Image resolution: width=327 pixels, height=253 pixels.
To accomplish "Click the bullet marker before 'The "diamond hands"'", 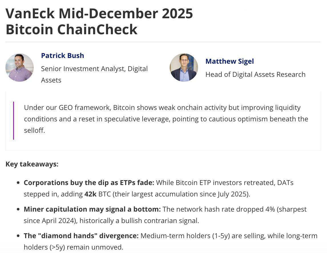I will click(x=19, y=236).
